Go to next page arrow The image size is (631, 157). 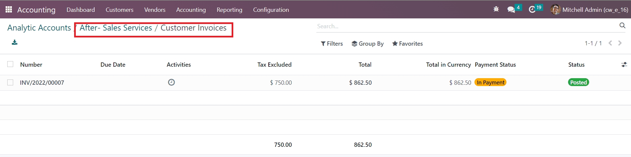pyautogui.click(x=620, y=43)
